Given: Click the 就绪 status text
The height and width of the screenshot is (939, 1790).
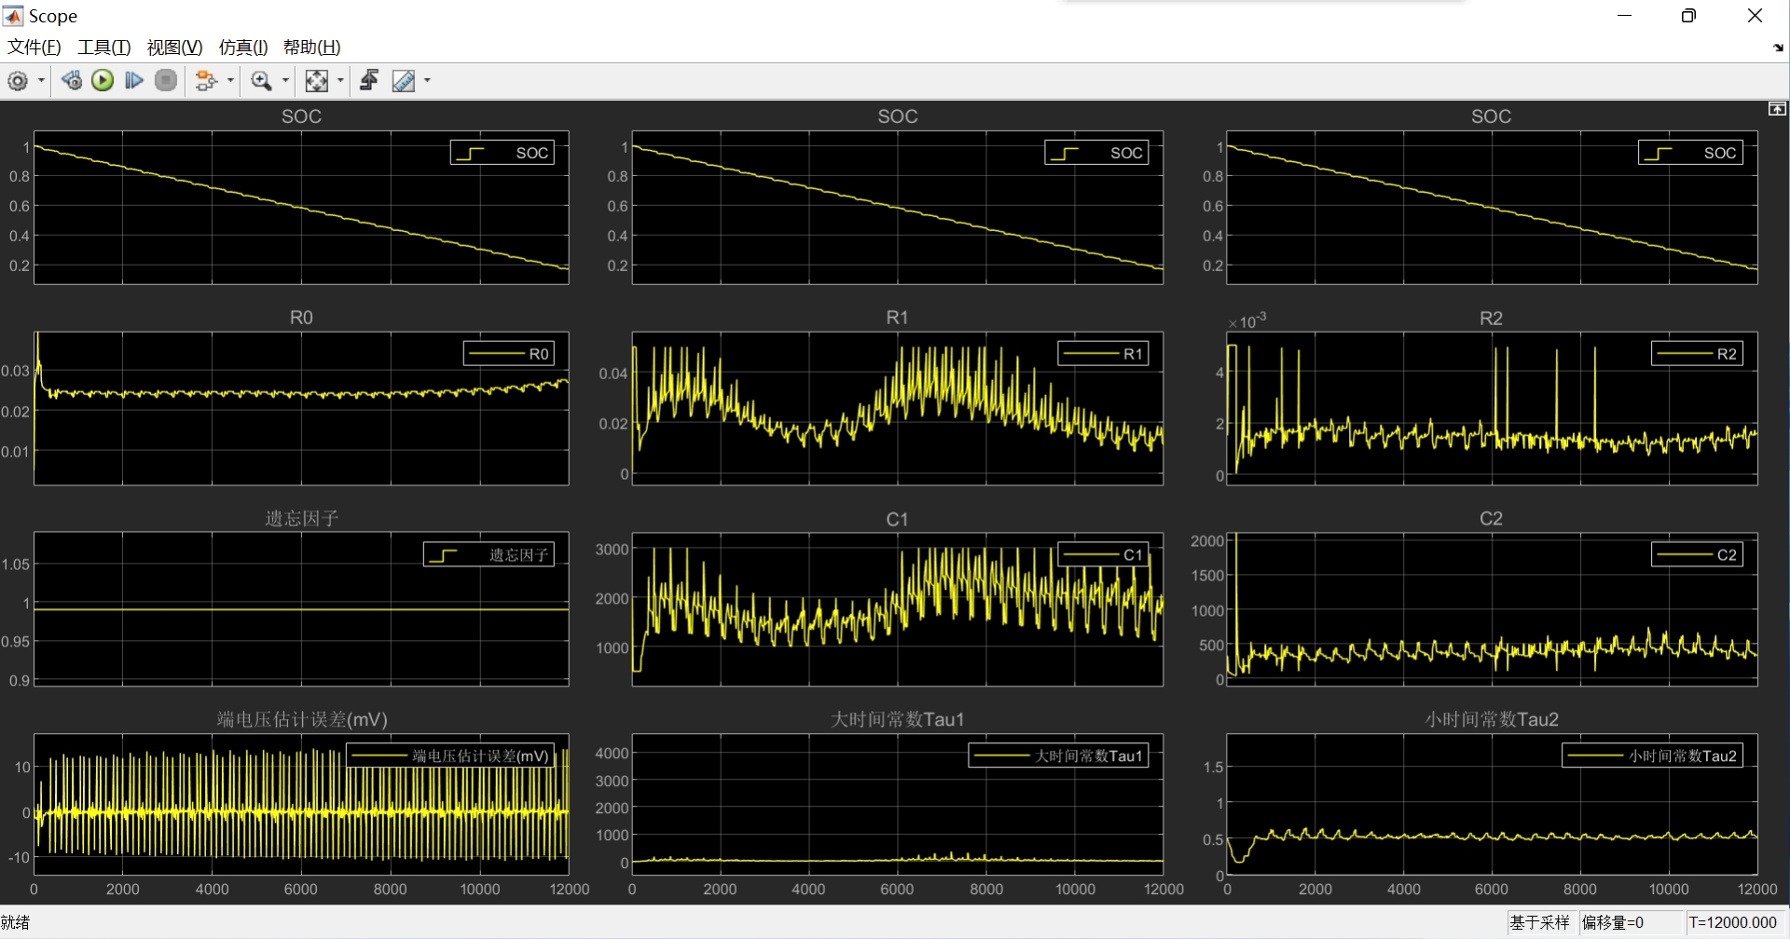Looking at the screenshot, I should 16,922.
